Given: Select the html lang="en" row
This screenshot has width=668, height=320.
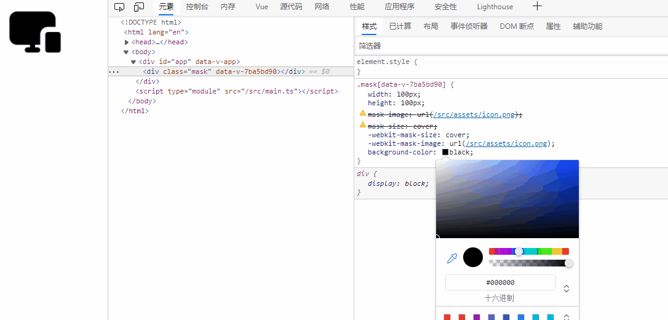Looking at the screenshot, I should (156, 32).
